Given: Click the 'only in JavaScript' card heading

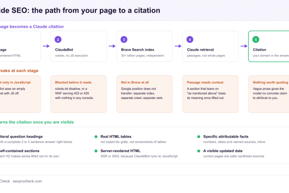Looking at the screenshot, I should coord(15,83).
